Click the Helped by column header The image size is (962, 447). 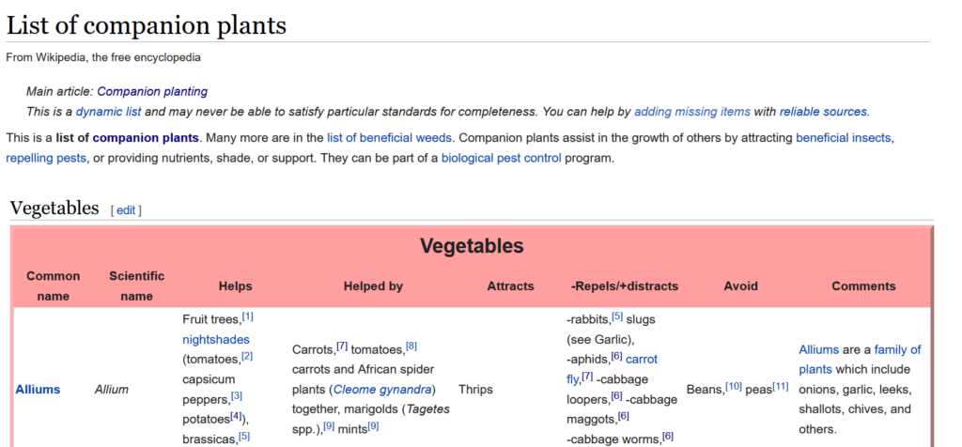[373, 286]
